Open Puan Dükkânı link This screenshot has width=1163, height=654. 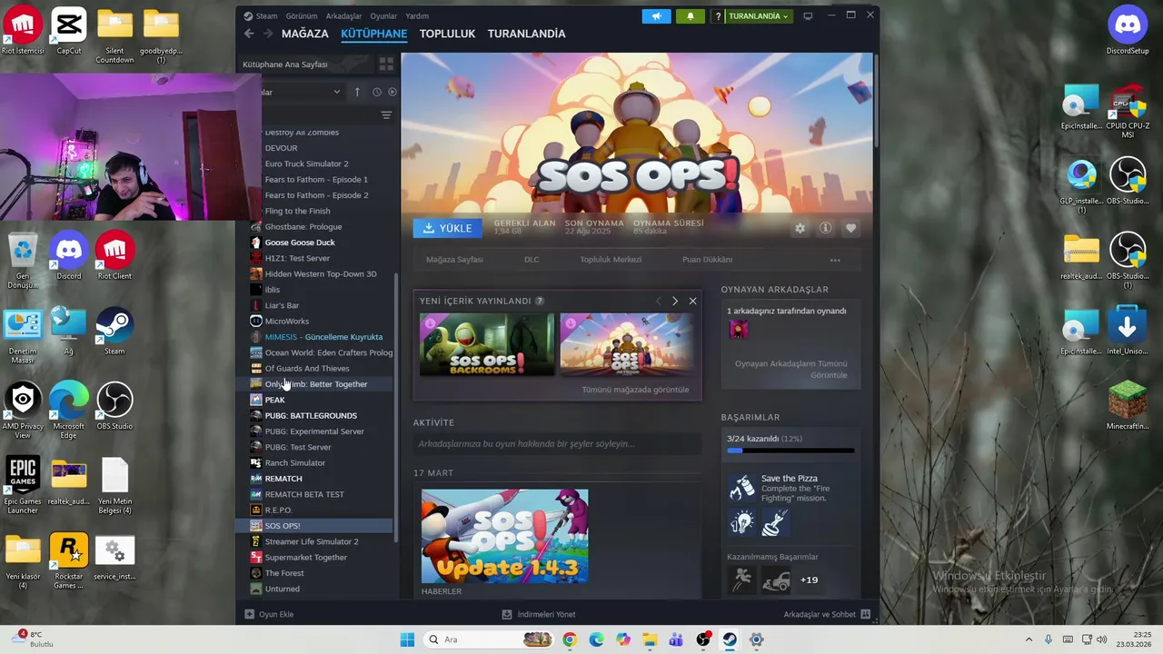pyautogui.click(x=707, y=260)
